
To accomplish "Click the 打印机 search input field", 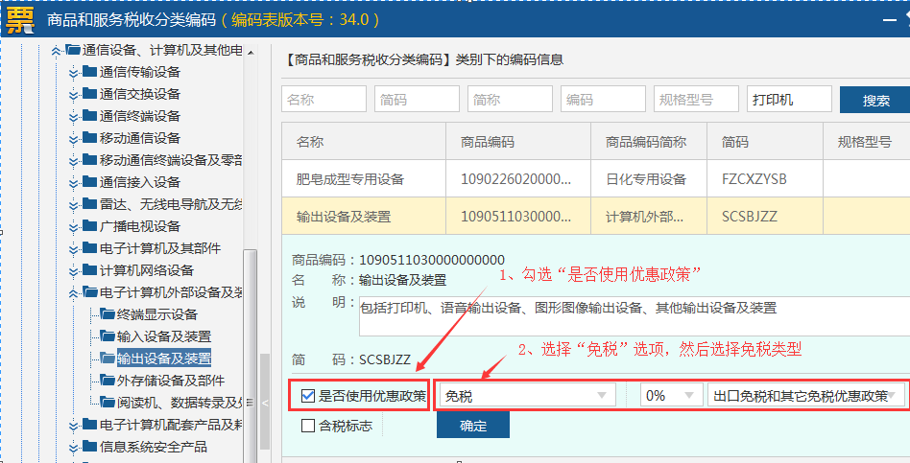I will pos(788,100).
